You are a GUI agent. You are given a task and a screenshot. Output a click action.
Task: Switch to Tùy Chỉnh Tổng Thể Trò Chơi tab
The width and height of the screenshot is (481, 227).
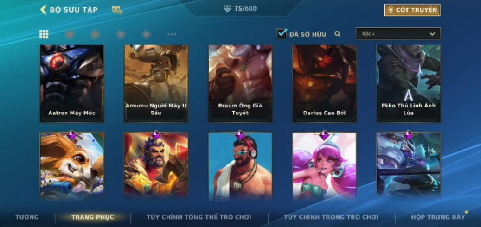pos(199,217)
